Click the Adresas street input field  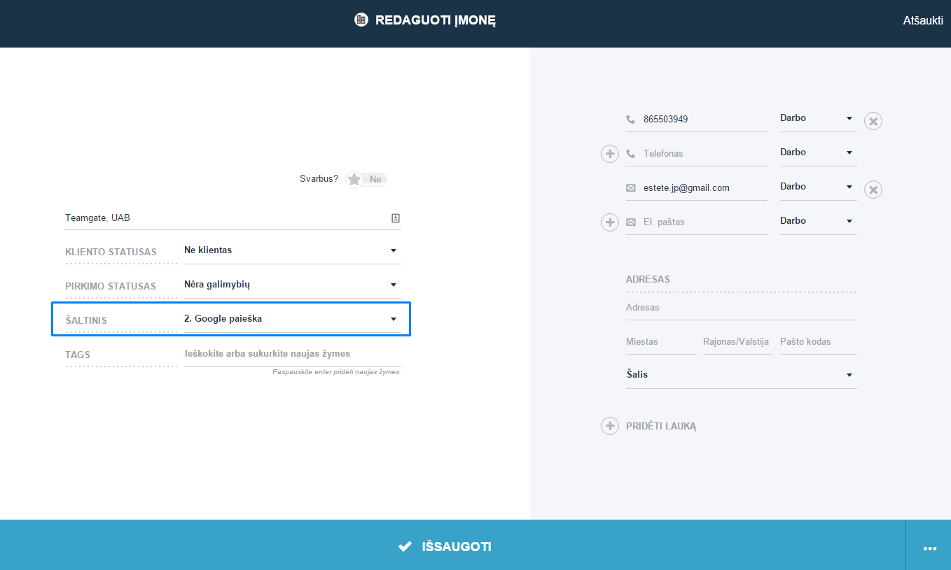point(742,308)
